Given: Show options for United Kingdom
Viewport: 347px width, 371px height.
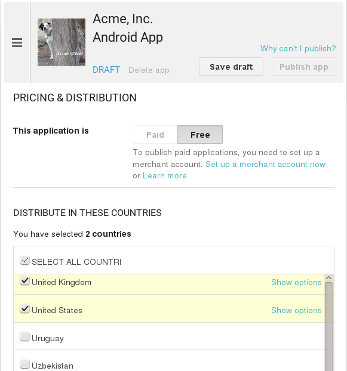Looking at the screenshot, I should 296,282.
